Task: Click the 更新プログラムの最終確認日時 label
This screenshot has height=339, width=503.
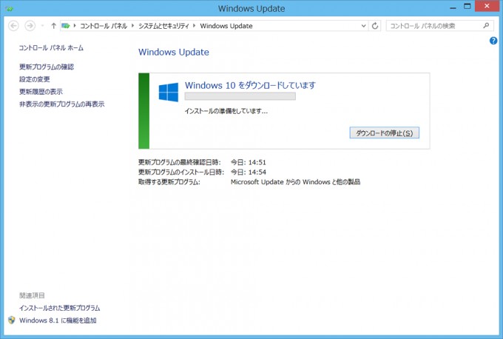Action: [180, 162]
